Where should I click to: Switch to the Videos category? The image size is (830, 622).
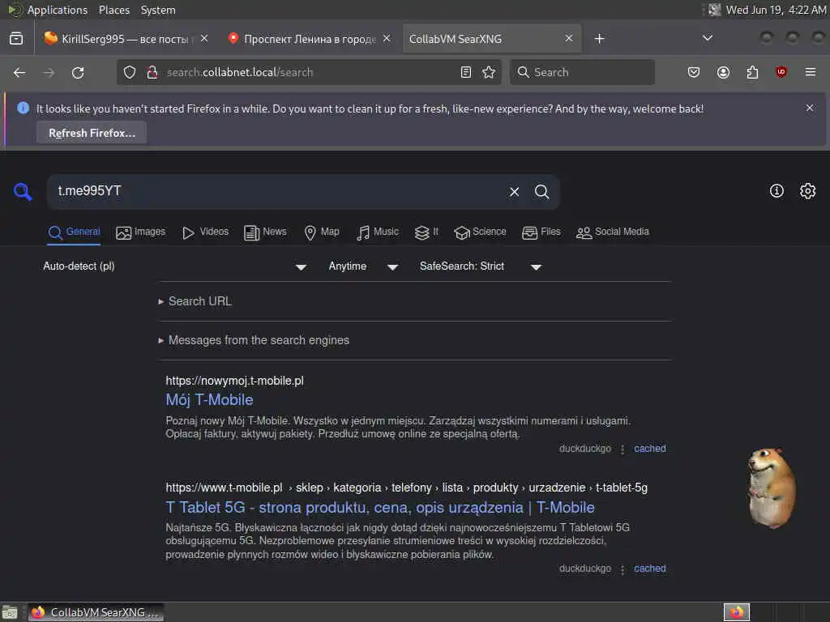click(x=205, y=232)
